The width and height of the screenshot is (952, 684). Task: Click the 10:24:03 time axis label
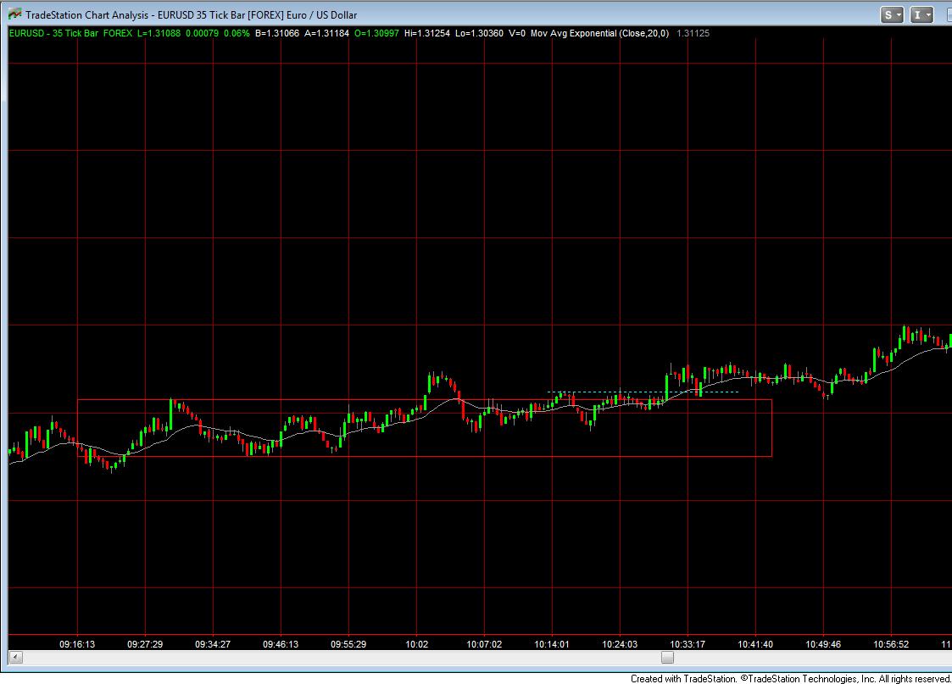(x=620, y=644)
